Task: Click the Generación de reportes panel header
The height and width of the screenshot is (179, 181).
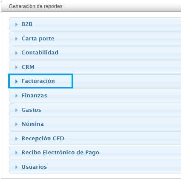Action: click(91, 6)
